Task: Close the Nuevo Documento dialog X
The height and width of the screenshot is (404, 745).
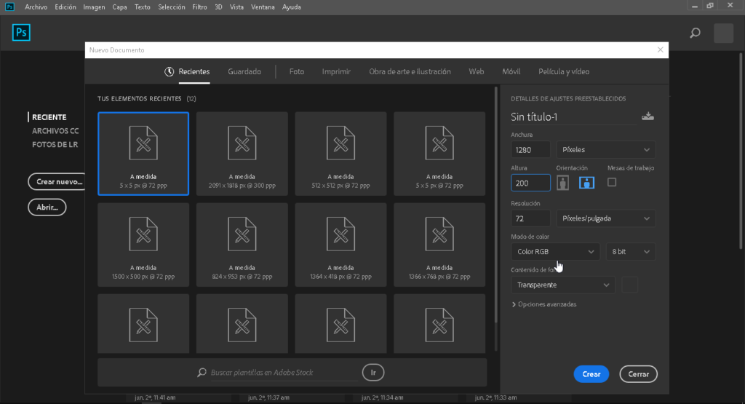Action: pyautogui.click(x=660, y=50)
